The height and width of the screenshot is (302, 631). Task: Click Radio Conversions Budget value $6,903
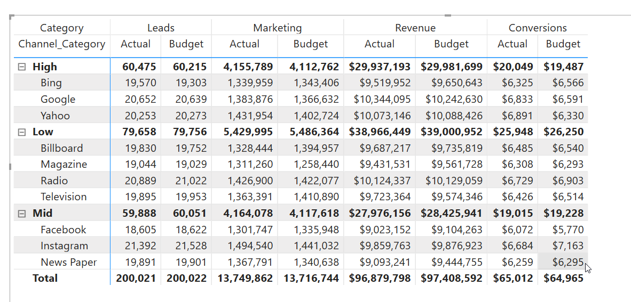[568, 181]
